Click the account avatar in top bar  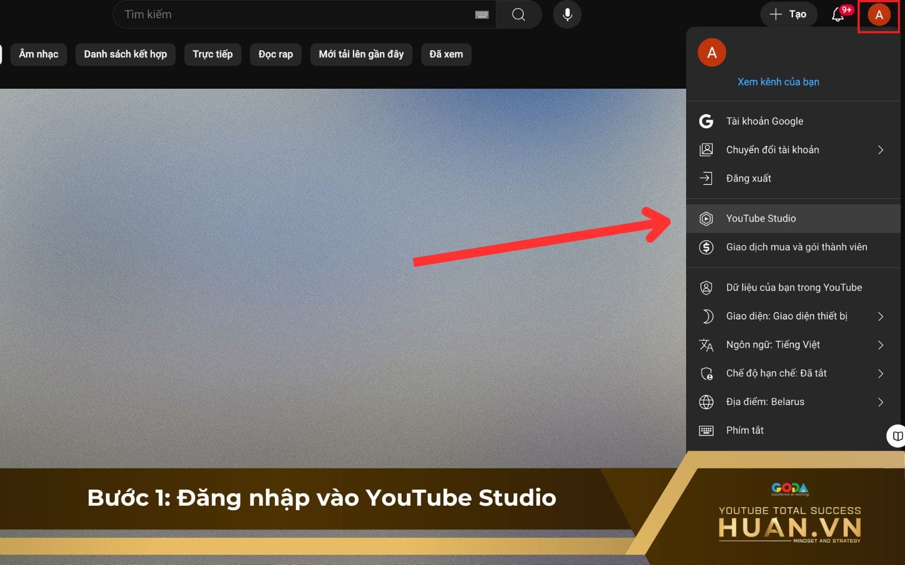tap(879, 15)
